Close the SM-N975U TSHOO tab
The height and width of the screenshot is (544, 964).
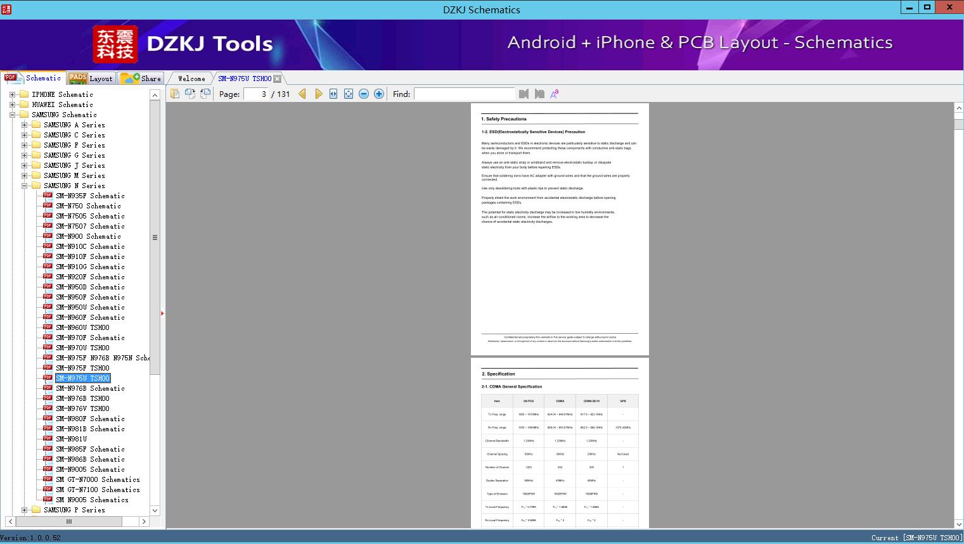(x=277, y=79)
